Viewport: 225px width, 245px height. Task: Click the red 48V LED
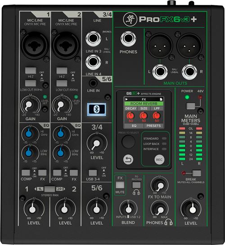tap(200, 97)
